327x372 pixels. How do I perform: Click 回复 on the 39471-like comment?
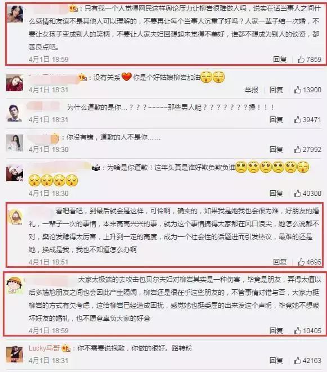pos(276,119)
